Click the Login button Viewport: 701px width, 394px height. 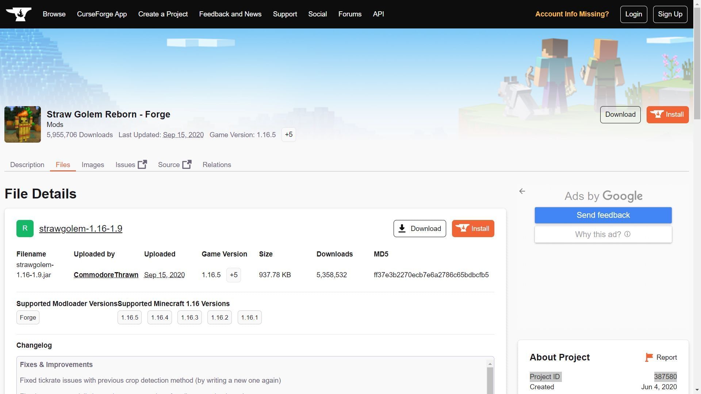tap(633, 14)
